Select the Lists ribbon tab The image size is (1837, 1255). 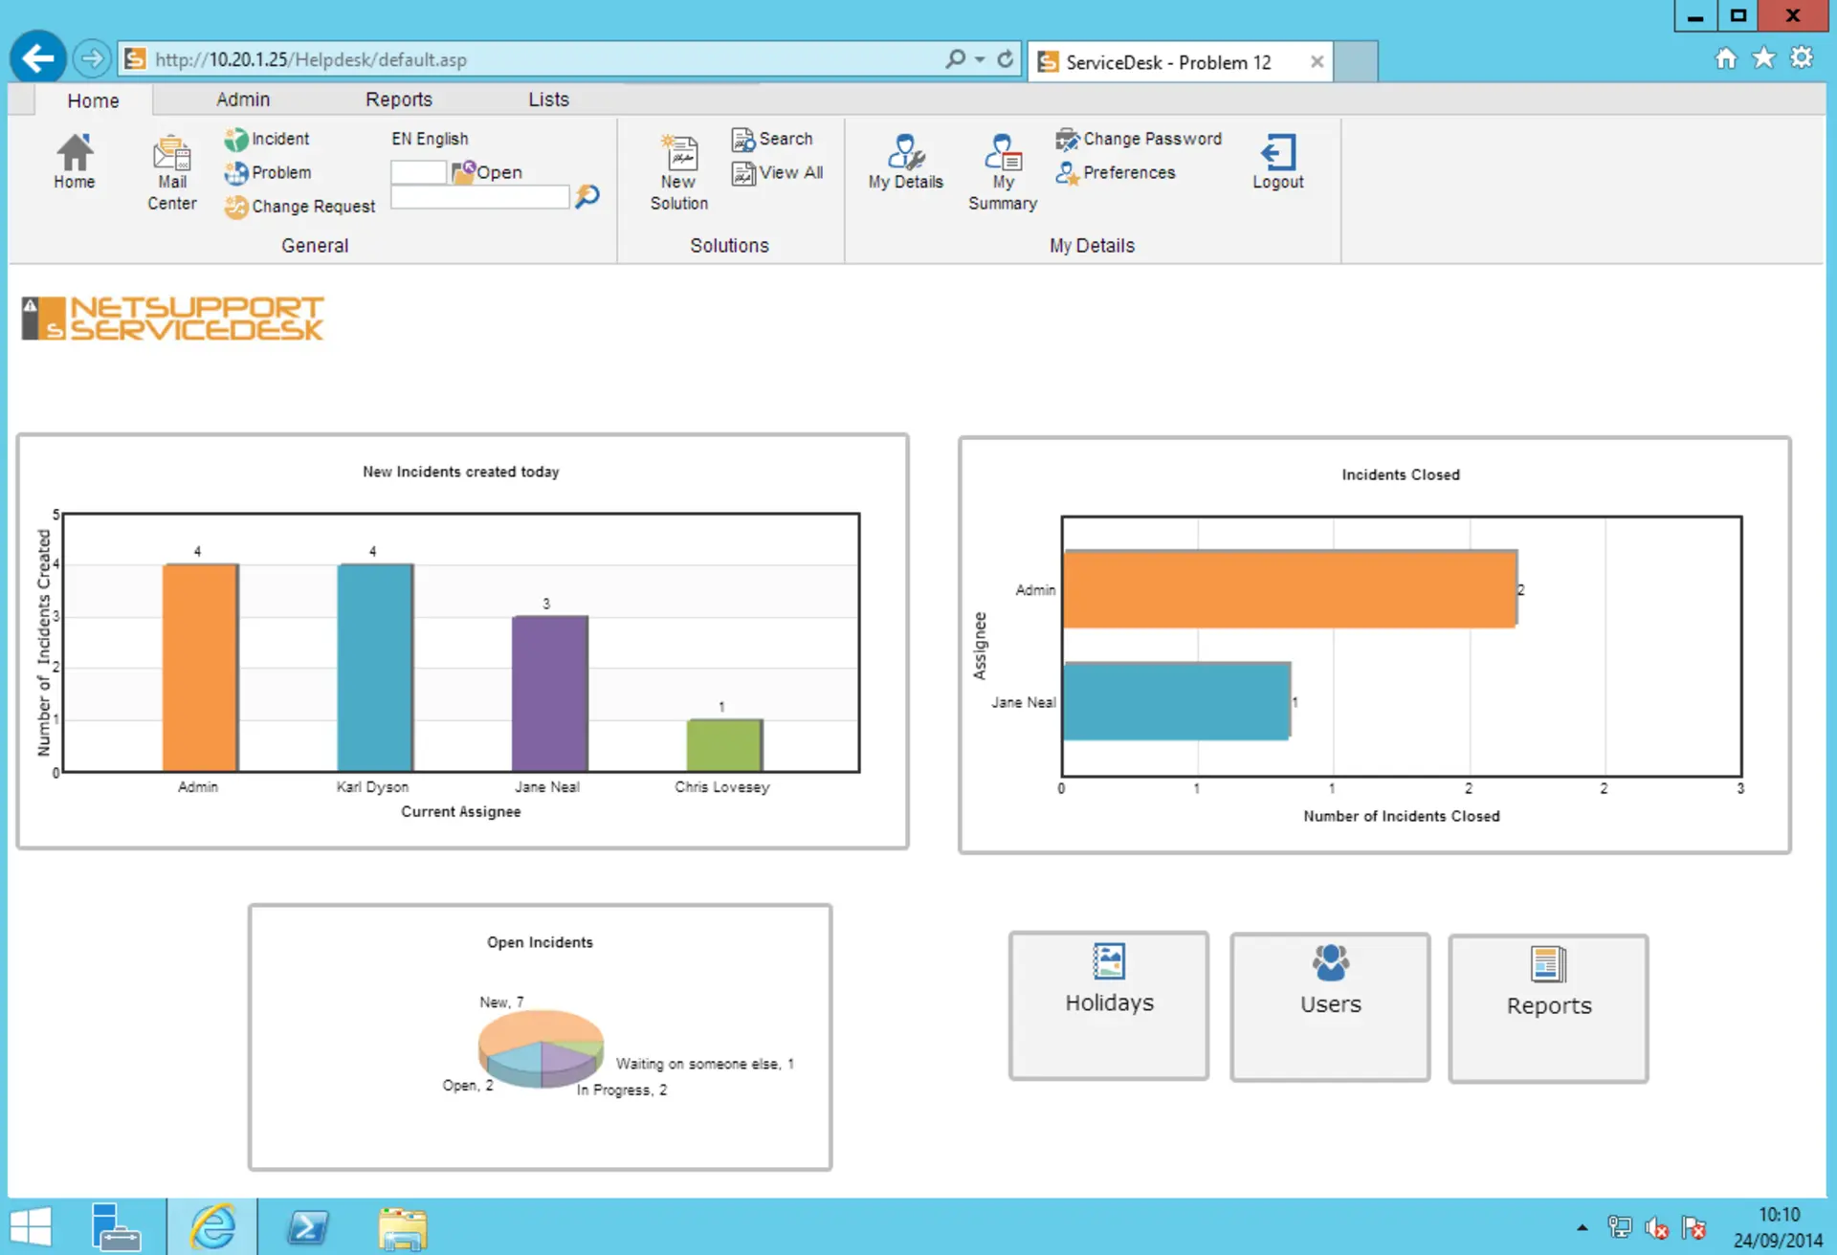pos(548,99)
